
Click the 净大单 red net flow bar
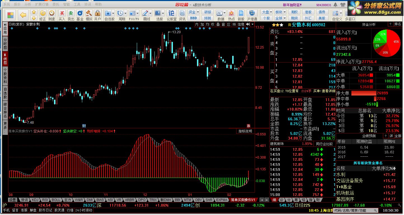(x=363, y=93)
